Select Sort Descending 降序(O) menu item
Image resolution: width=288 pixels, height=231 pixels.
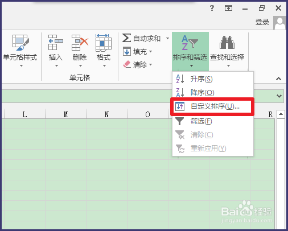coord(213,93)
